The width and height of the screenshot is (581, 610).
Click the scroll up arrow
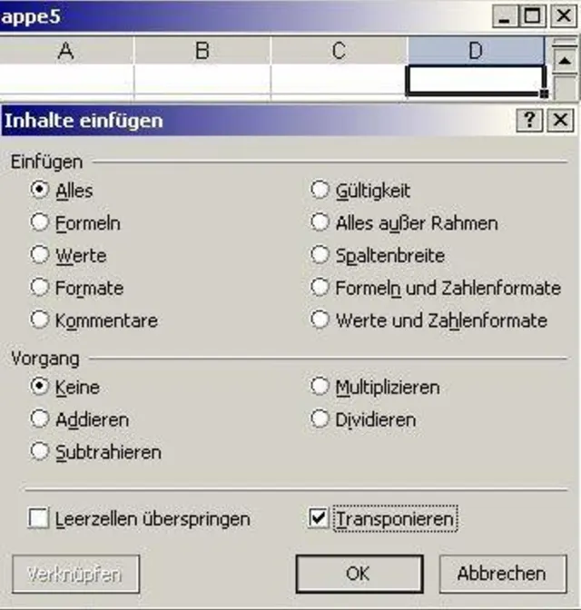pos(565,61)
